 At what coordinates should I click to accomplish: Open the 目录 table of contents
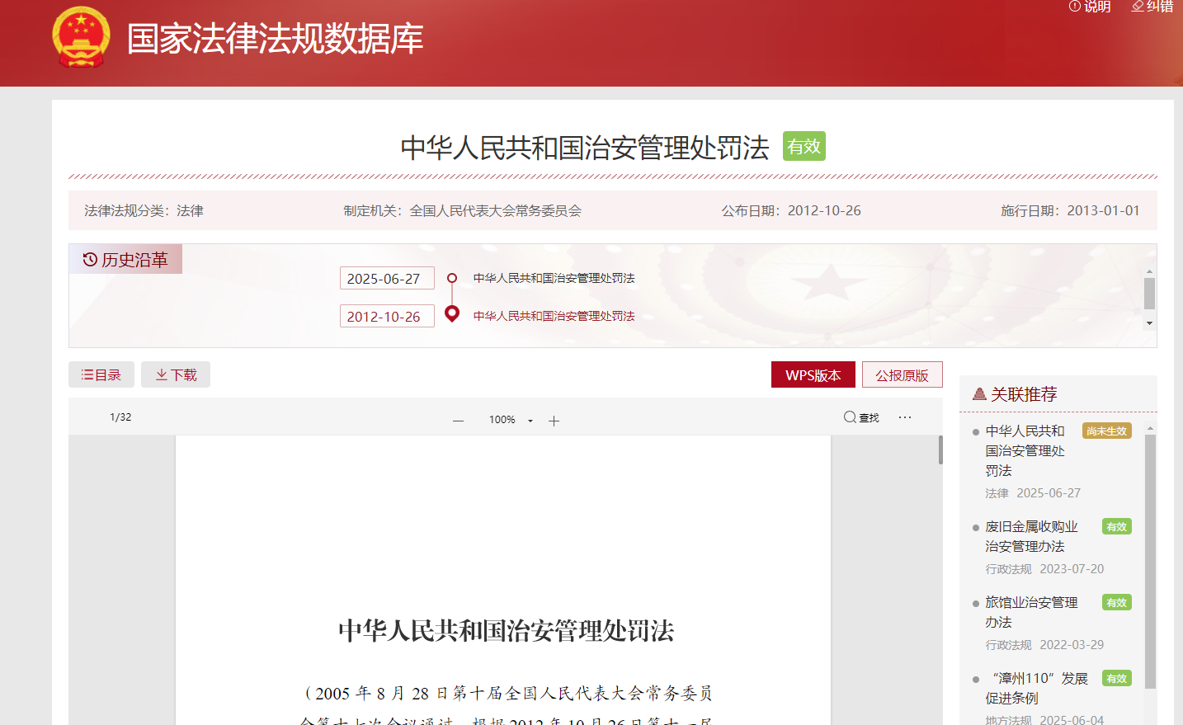101,374
